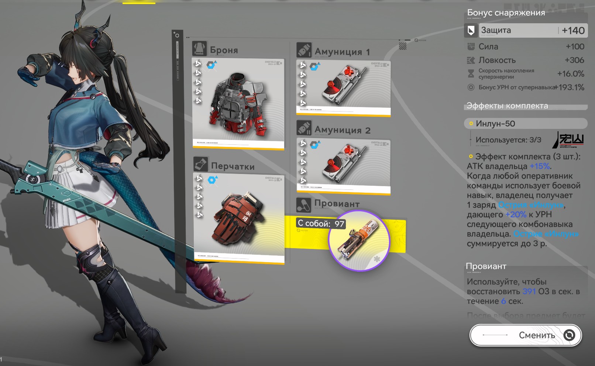The image size is (595, 366).
Task: Click the Ловкость value +306
Action: [x=574, y=60]
